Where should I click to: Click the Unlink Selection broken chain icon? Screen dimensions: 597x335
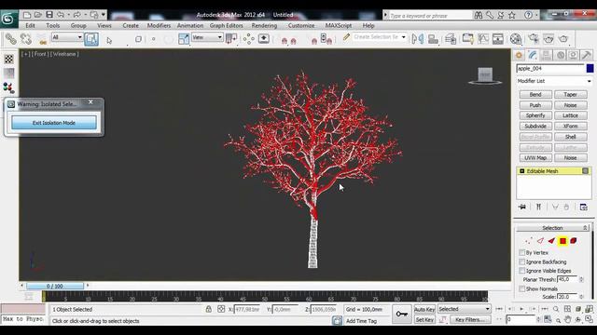point(26,39)
